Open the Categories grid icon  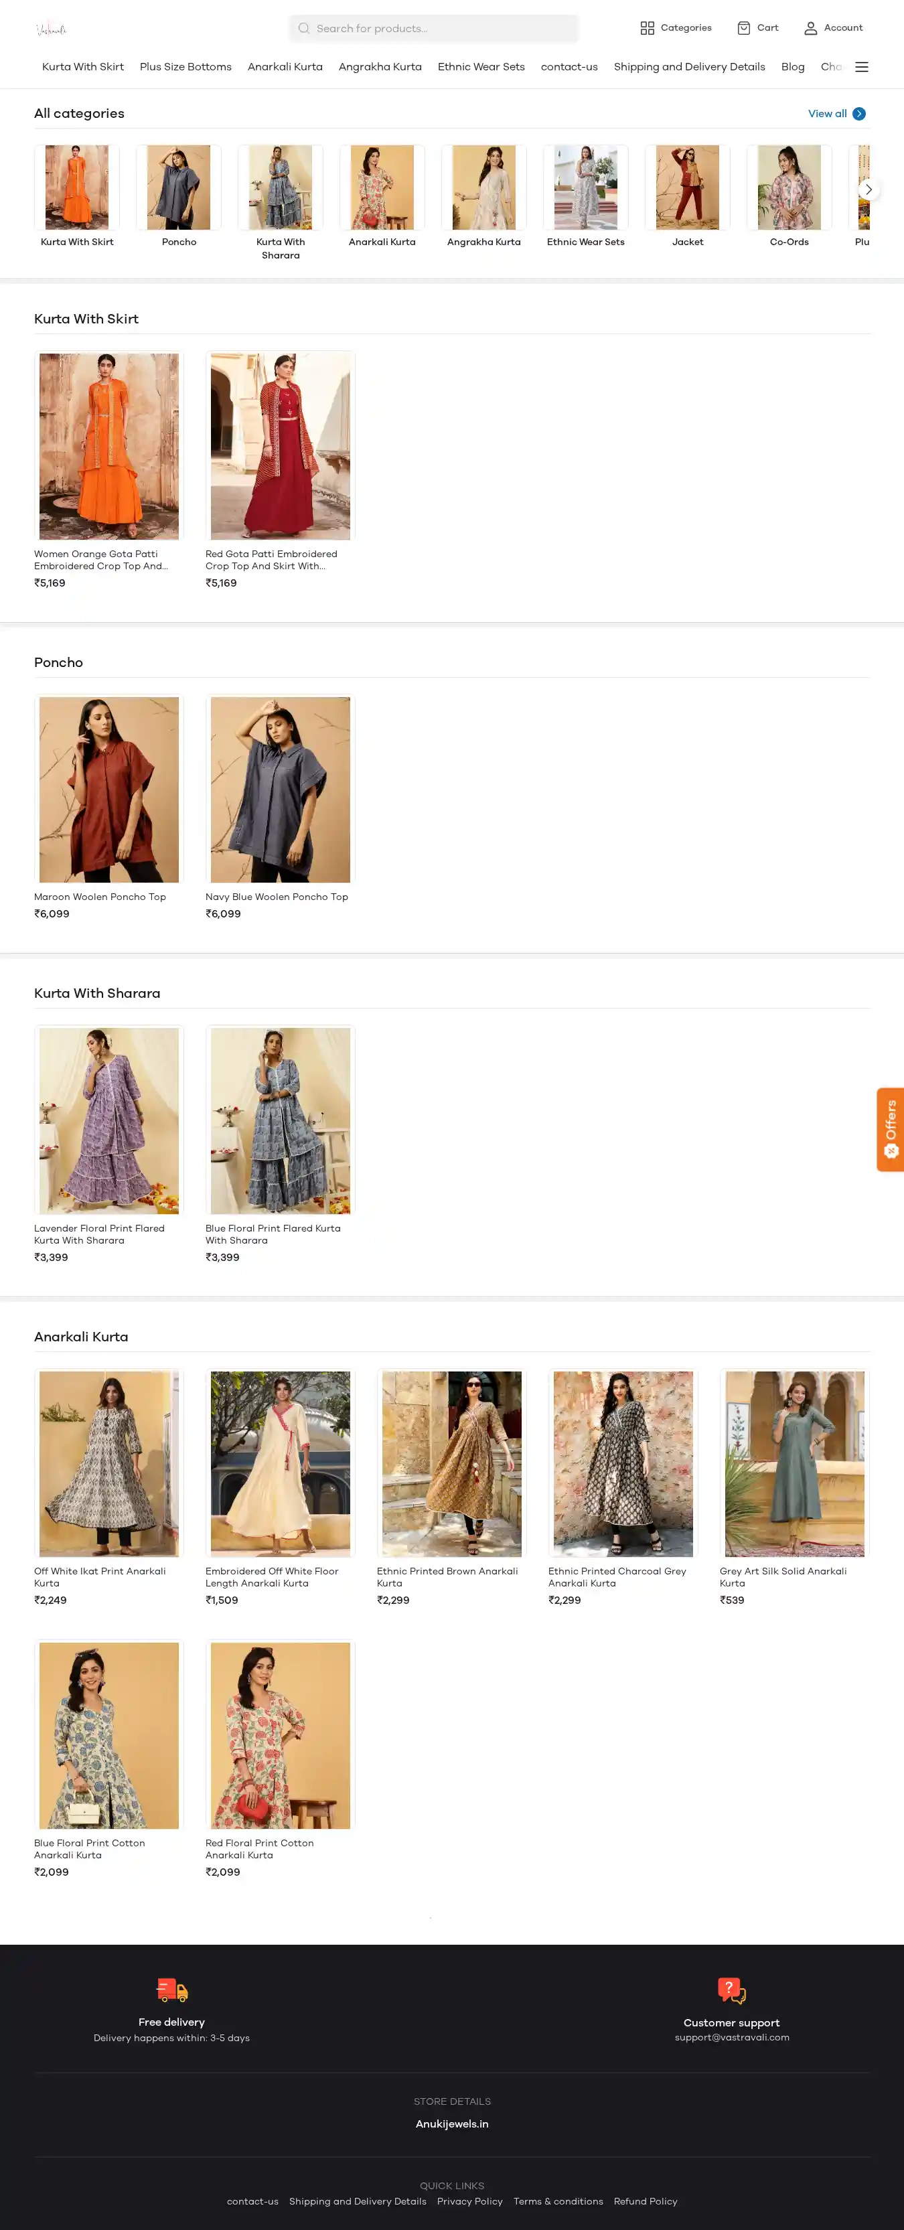(647, 29)
